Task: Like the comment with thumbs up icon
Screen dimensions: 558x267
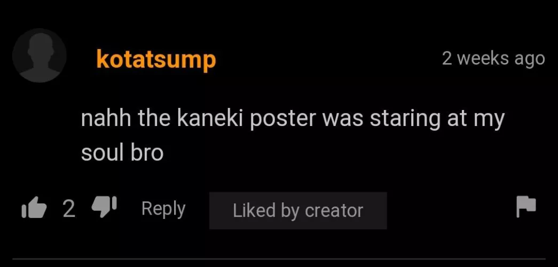Action: (34, 209)
